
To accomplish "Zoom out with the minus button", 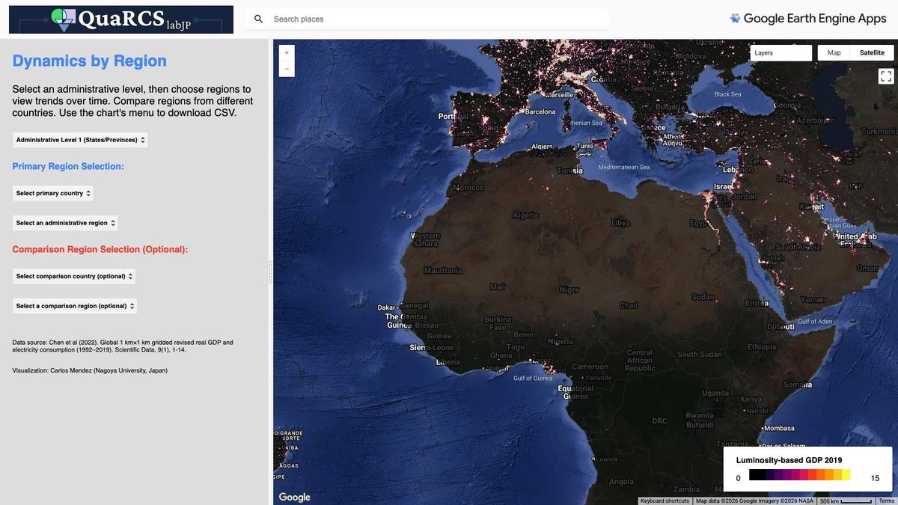I will (x=286, y=69).
